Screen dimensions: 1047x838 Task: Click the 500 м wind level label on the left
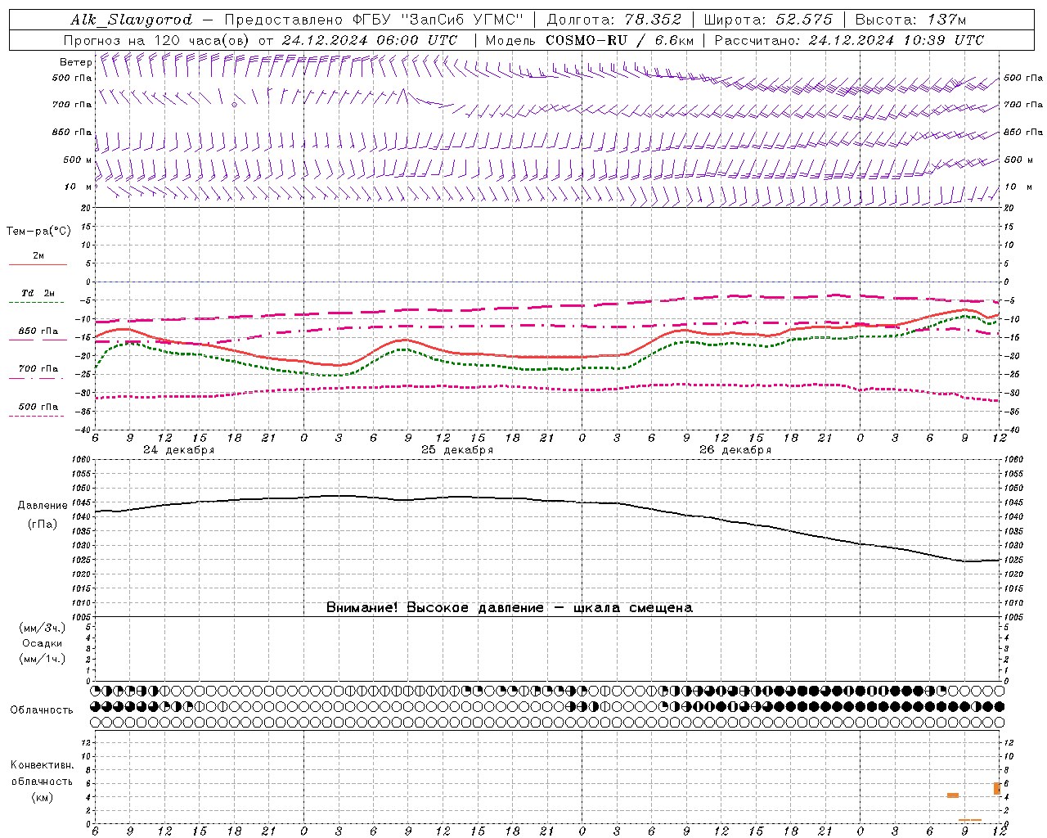(x=78, y=160)
